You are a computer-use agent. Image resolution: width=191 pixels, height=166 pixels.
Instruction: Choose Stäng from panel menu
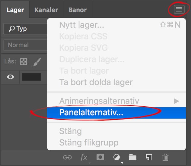[x=116, y=131]
